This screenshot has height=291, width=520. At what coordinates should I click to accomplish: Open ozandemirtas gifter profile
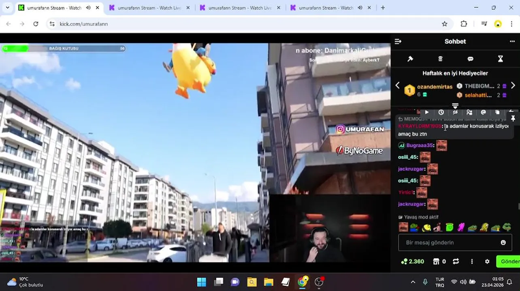tap(435, 86)
